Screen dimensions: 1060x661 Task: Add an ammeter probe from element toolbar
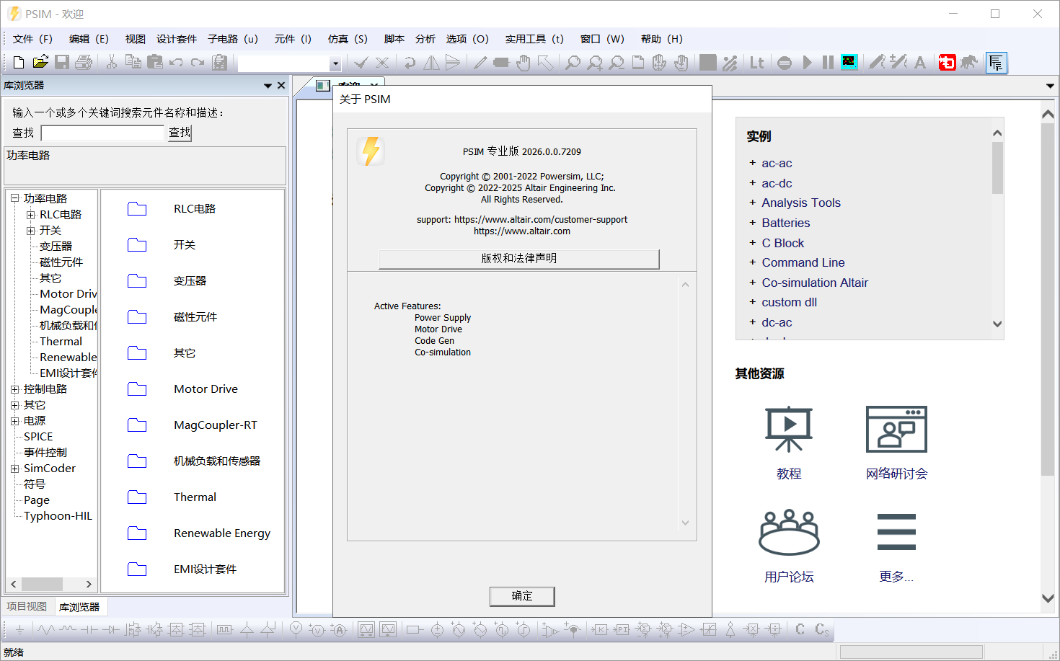coord(339,629)
